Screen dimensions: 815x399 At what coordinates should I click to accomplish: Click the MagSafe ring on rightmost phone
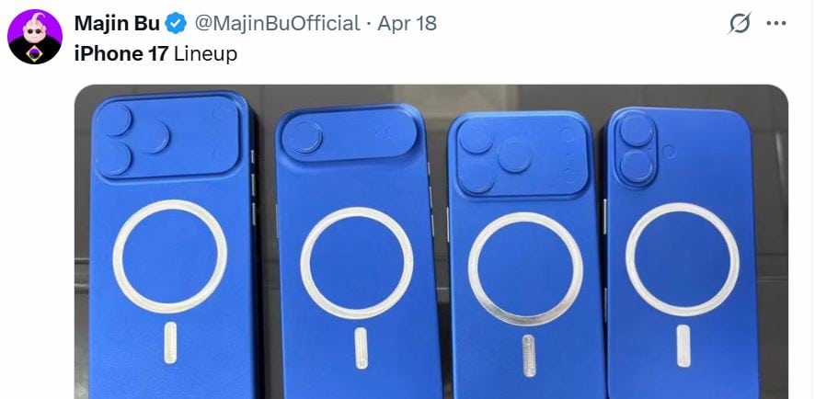point(682,259)
